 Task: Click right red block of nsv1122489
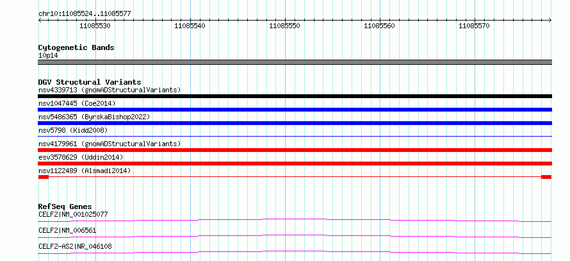546,177
